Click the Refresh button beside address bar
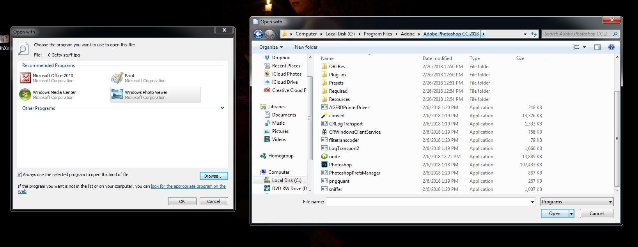Image resolution: width=638 pixels, height=247 pixels. [533, 34]
